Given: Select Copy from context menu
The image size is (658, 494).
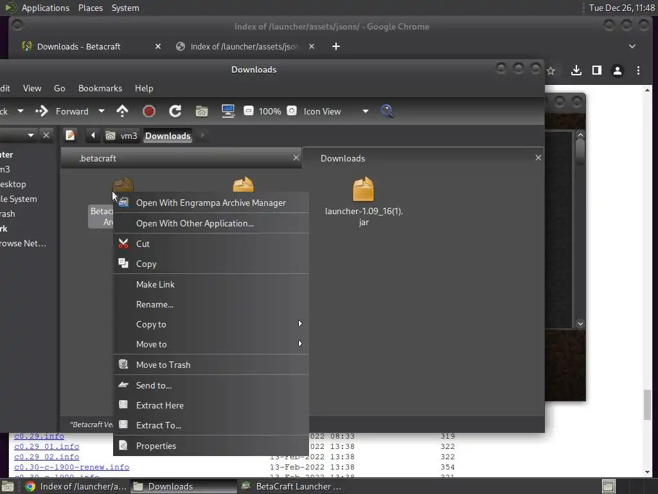Looking at the screenshot, I should coord(211,264).
